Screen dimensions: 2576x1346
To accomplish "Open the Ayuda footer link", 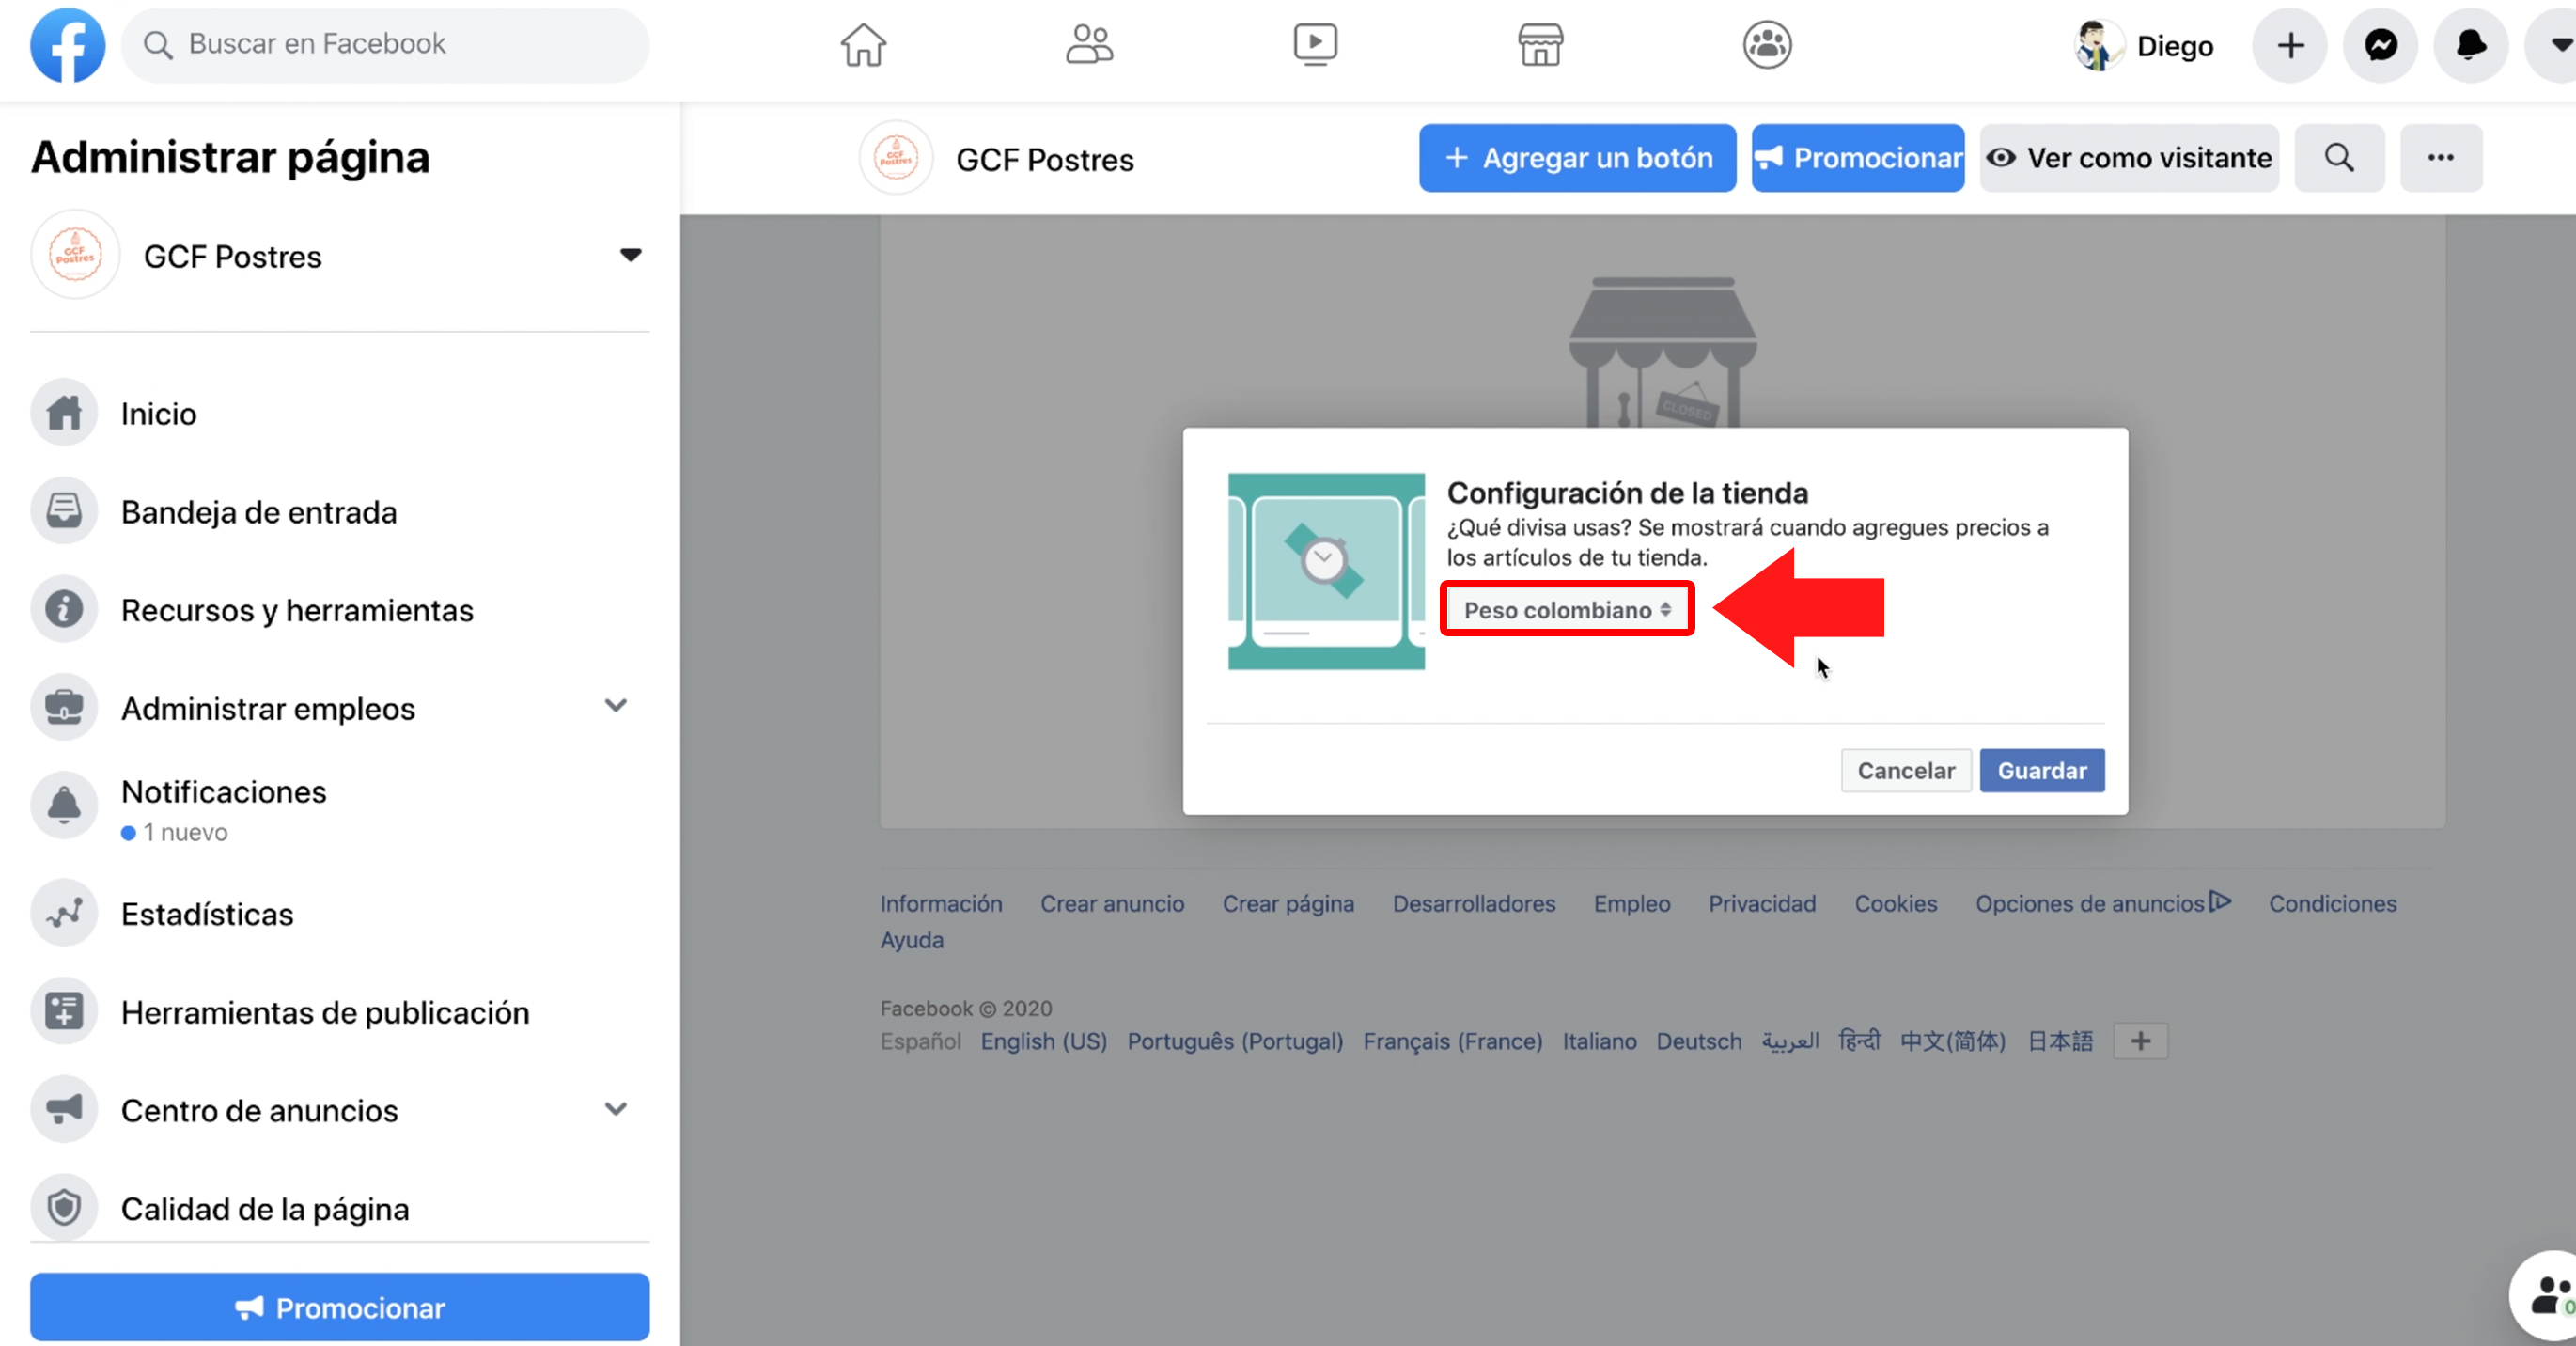I will point(912,940).
